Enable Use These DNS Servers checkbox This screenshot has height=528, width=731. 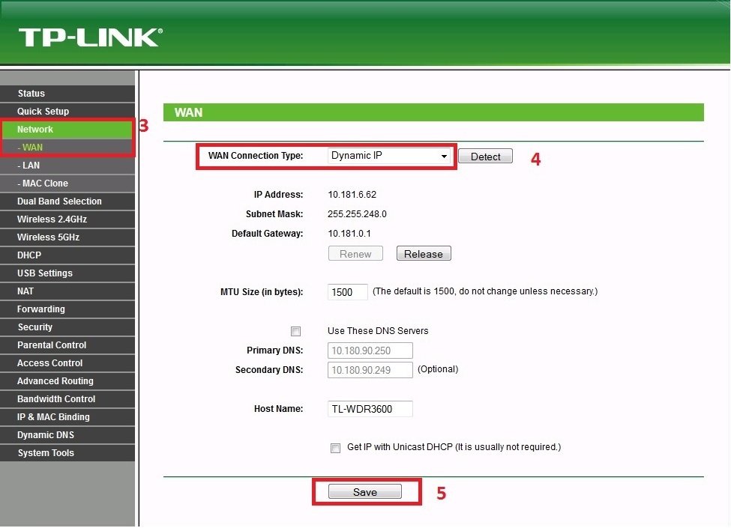pos(295,331)
